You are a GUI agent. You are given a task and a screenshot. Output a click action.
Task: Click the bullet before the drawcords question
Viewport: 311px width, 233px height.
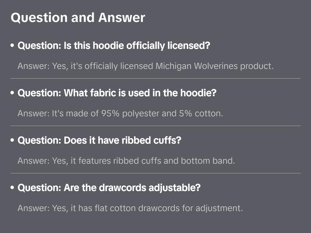(x=13, y=188)
